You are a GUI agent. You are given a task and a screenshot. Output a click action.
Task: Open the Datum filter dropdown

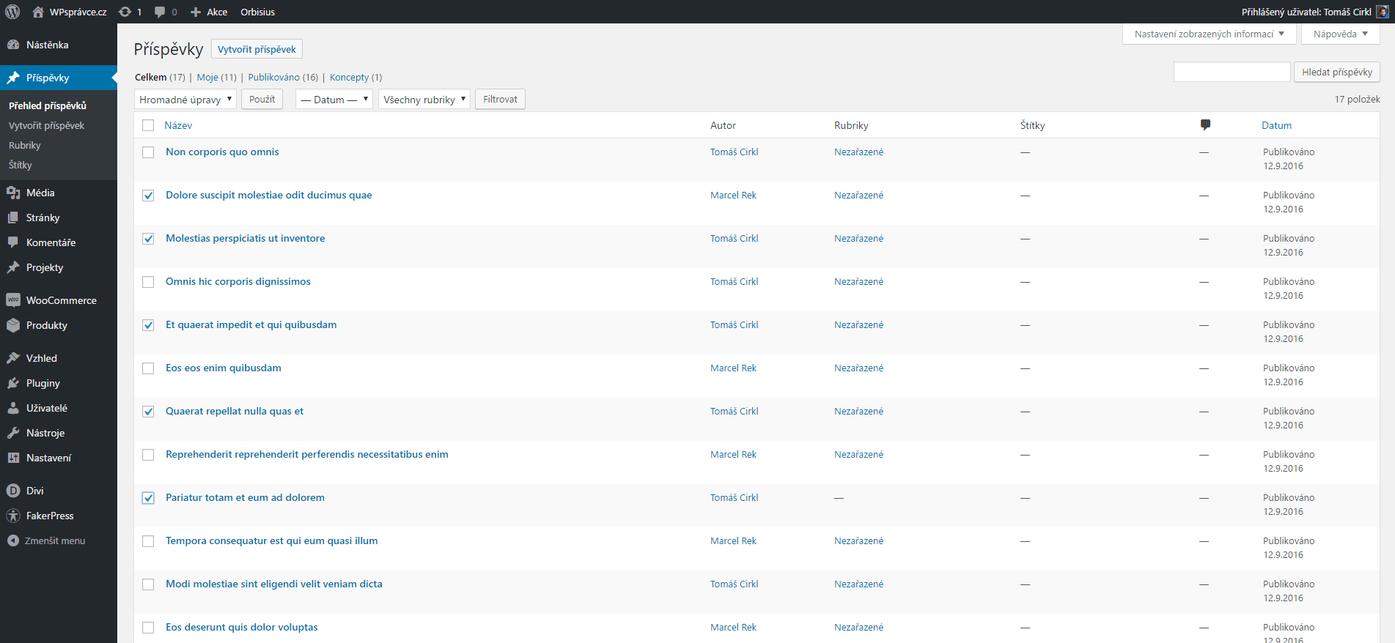pos(334,99)
